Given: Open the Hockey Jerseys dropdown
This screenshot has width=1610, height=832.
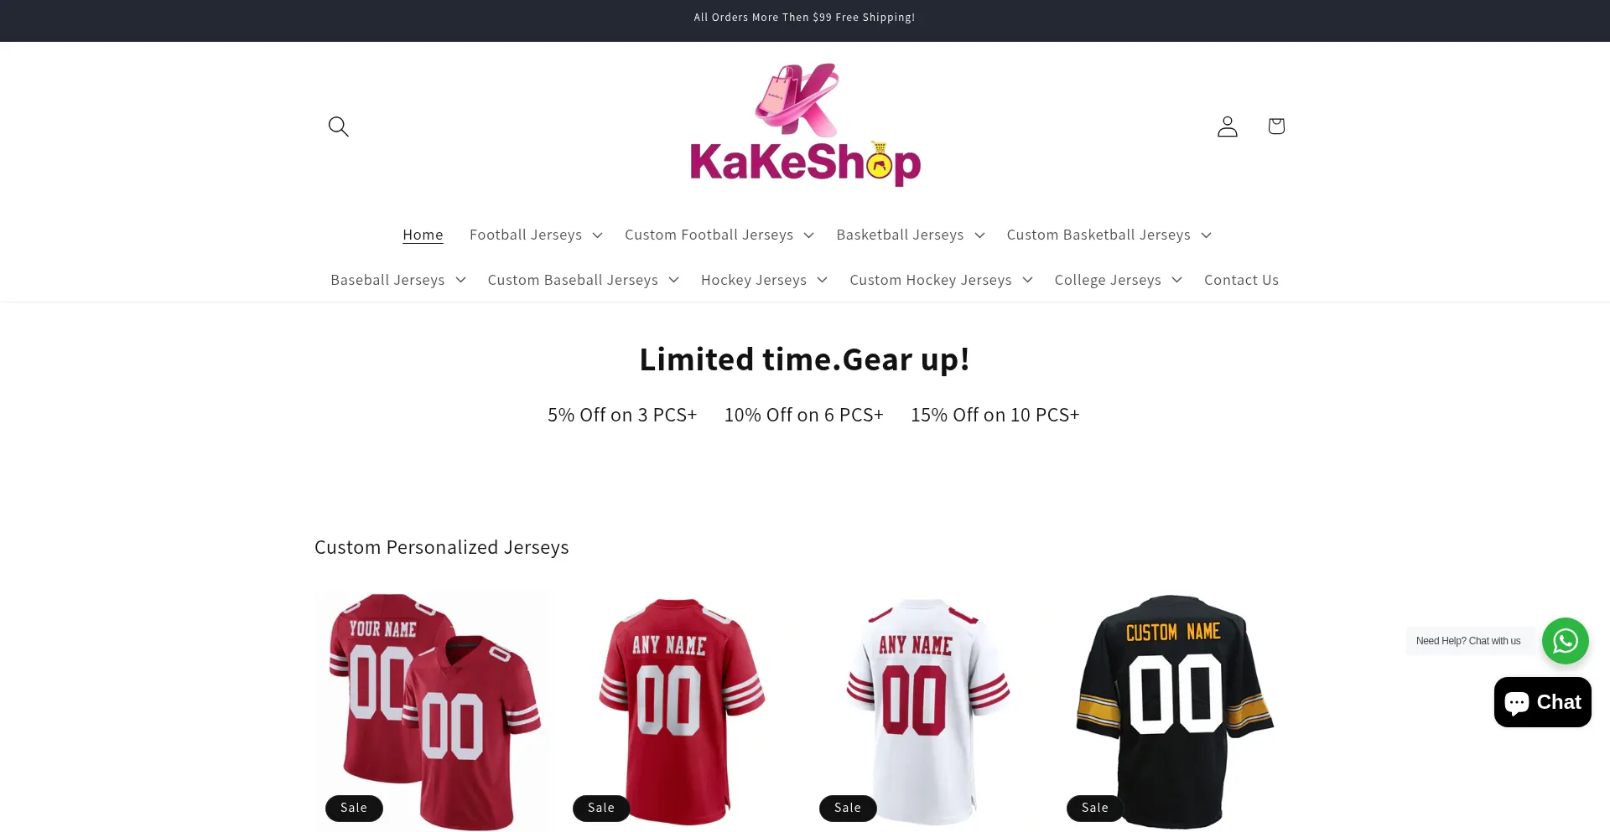Looking at the screenshot, I should [x=764, y=280].
